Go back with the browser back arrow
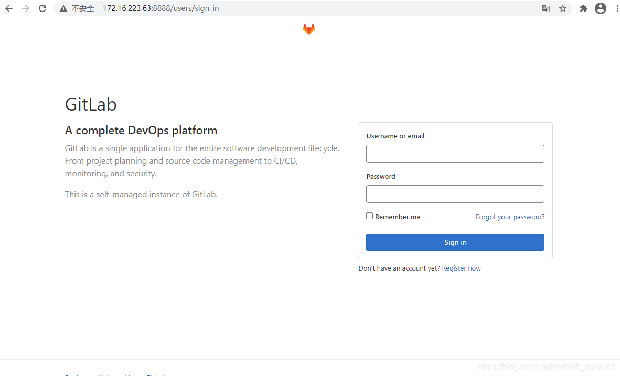 (9, 8)
